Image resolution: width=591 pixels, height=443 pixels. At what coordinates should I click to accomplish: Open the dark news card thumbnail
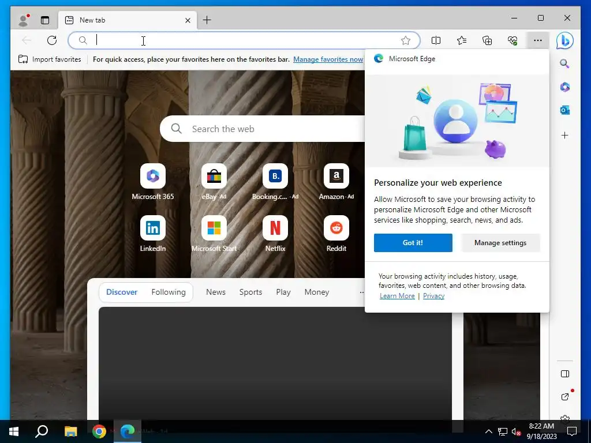[x=275, y=363]
